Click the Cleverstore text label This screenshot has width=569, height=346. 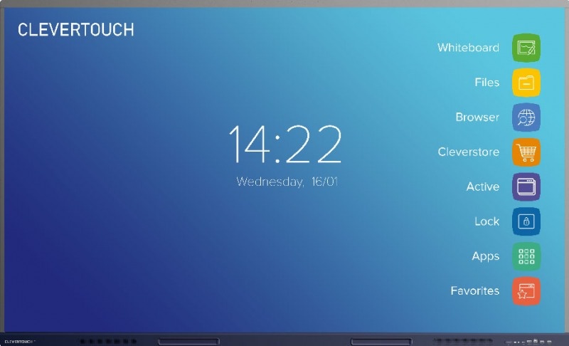click(x=469, y=152)
